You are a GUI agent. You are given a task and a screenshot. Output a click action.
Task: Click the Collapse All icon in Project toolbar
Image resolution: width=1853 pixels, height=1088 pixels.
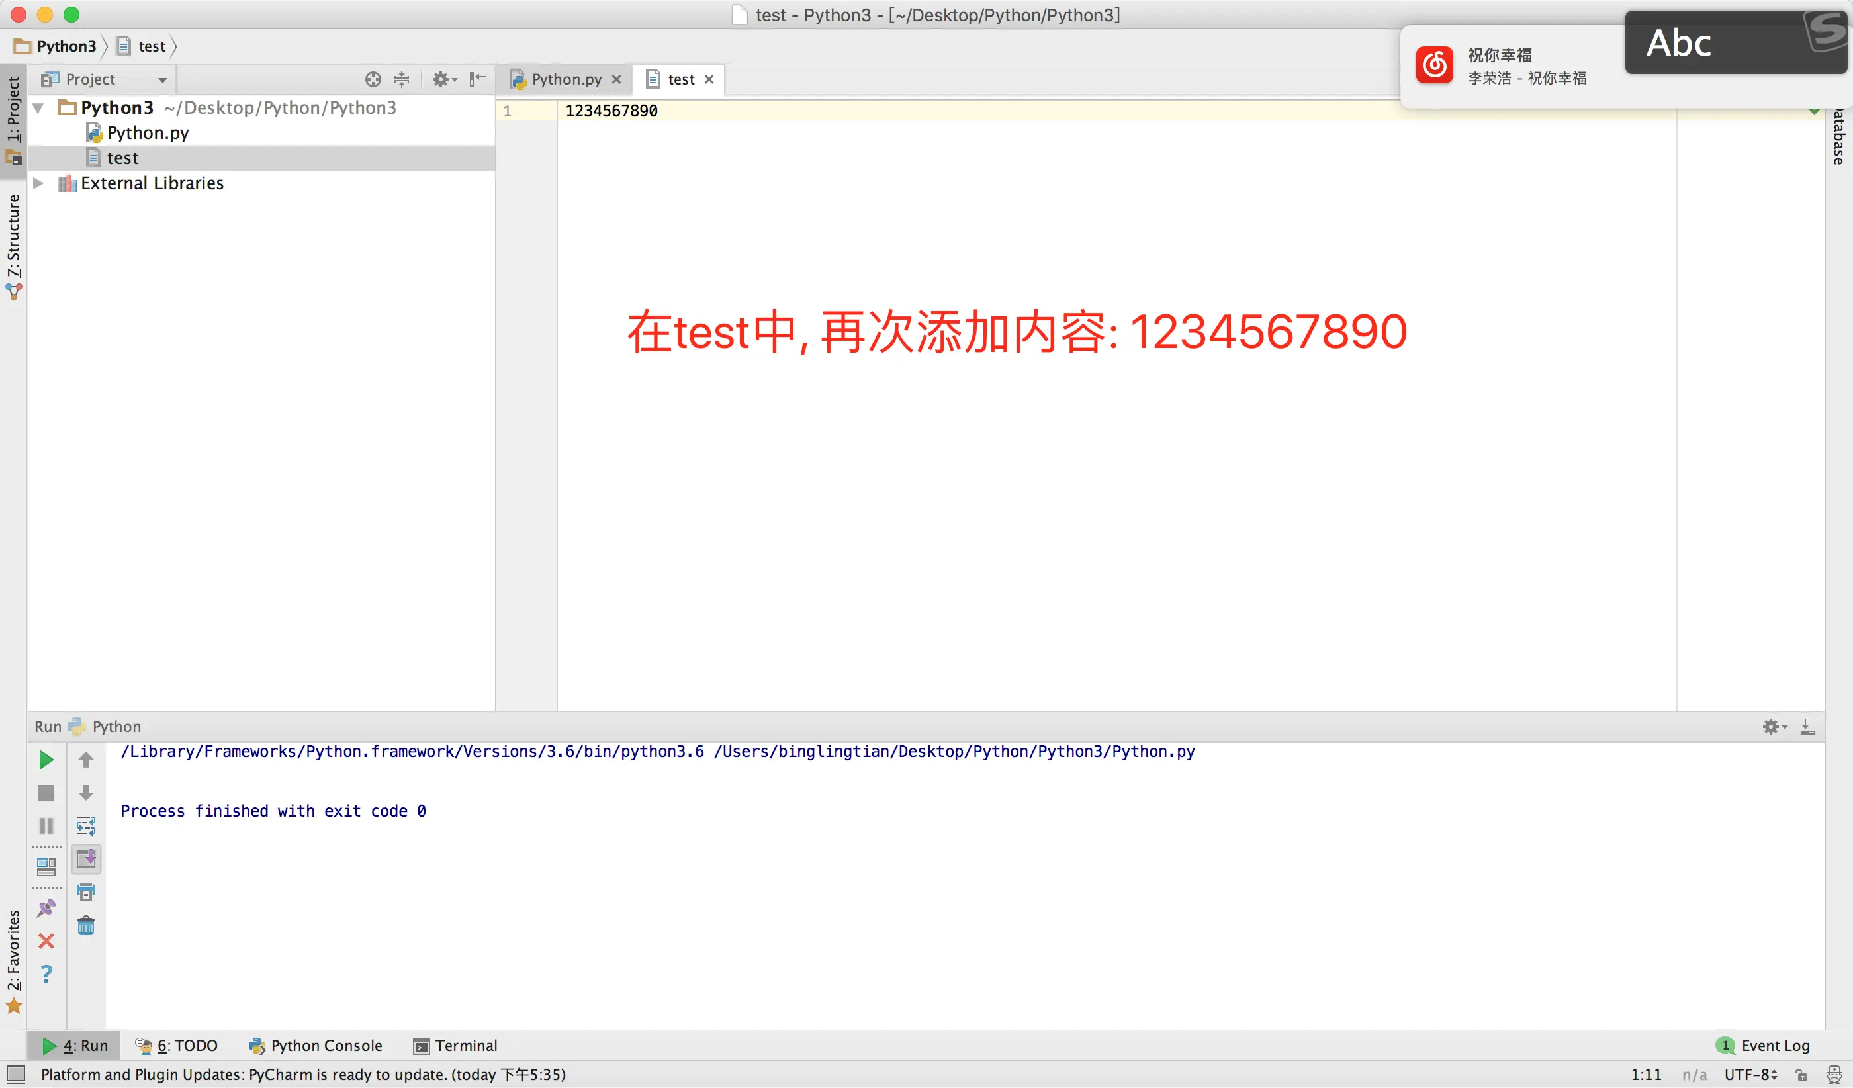point(402,79)
